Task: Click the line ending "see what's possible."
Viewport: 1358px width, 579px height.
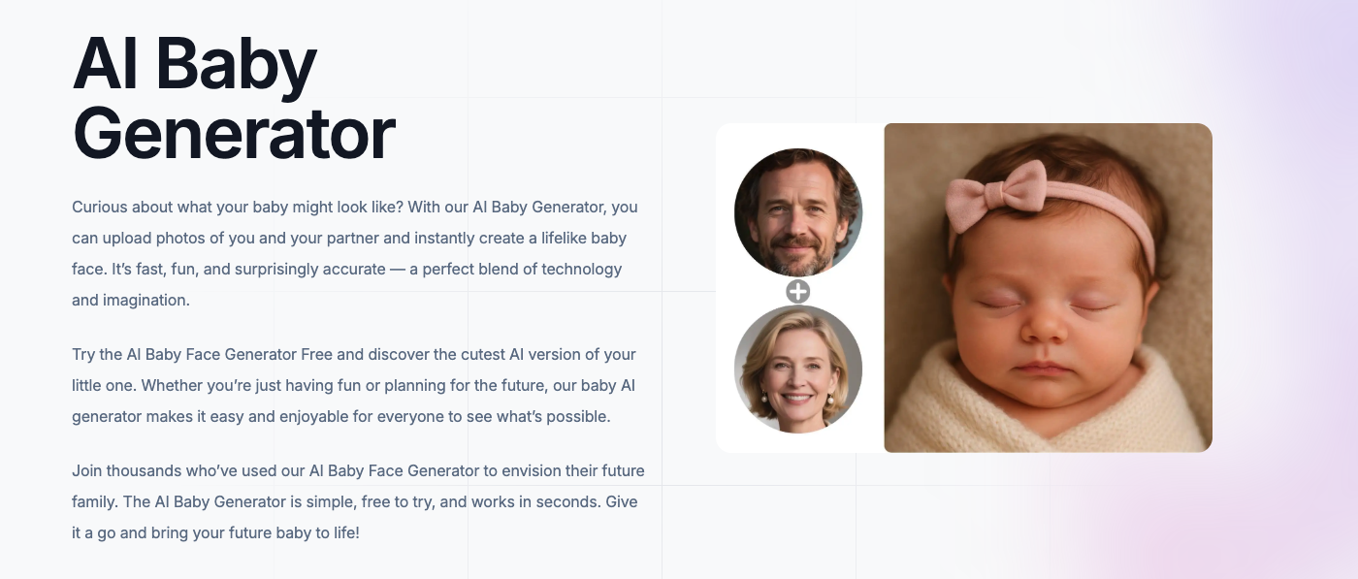Action: [340, 416]
